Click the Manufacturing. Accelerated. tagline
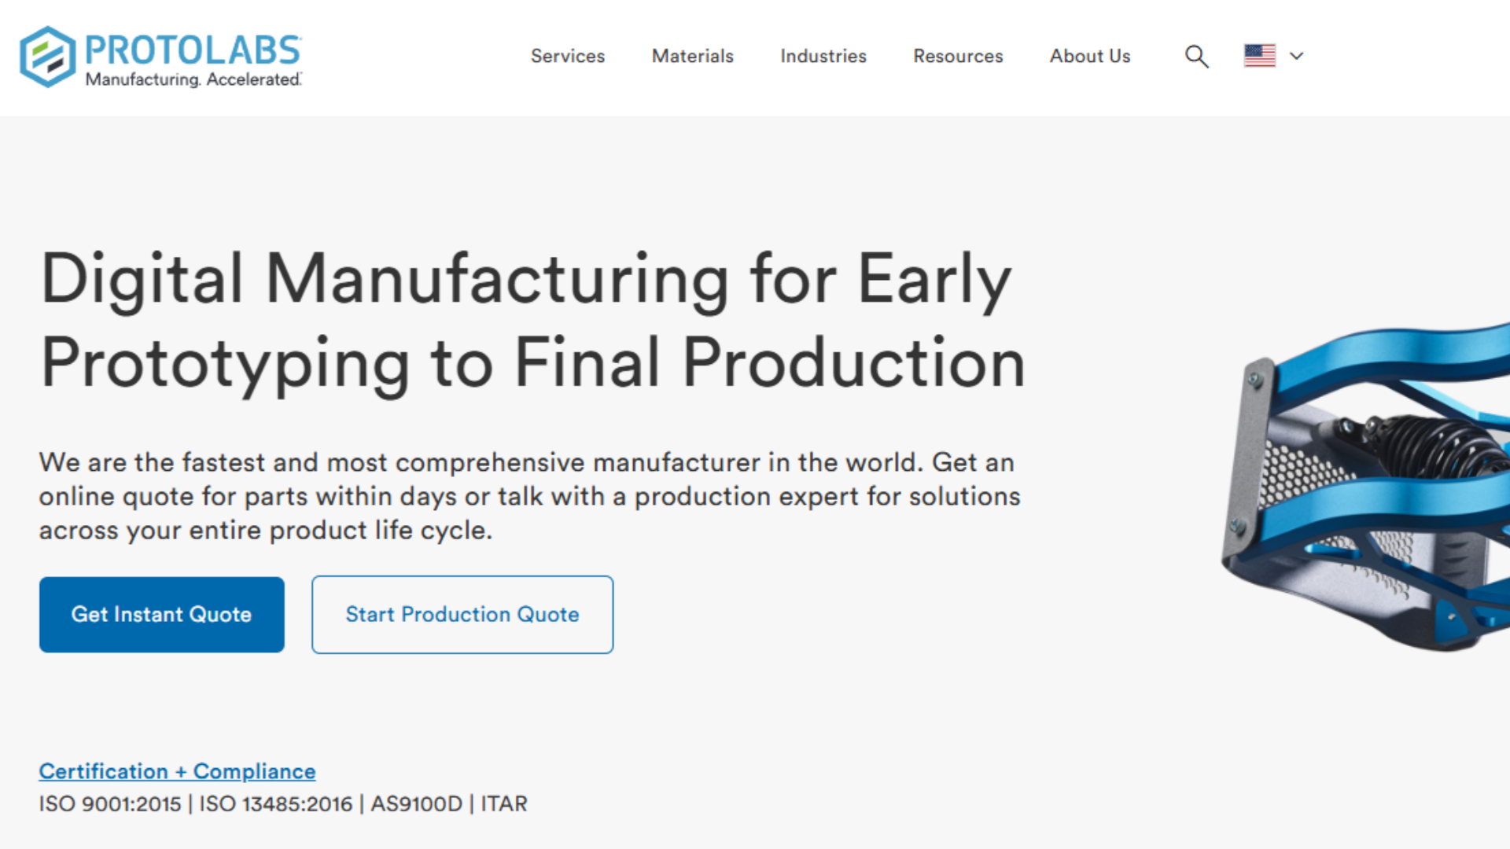This screenshot has height=849, width=1510. coord(193,79)
